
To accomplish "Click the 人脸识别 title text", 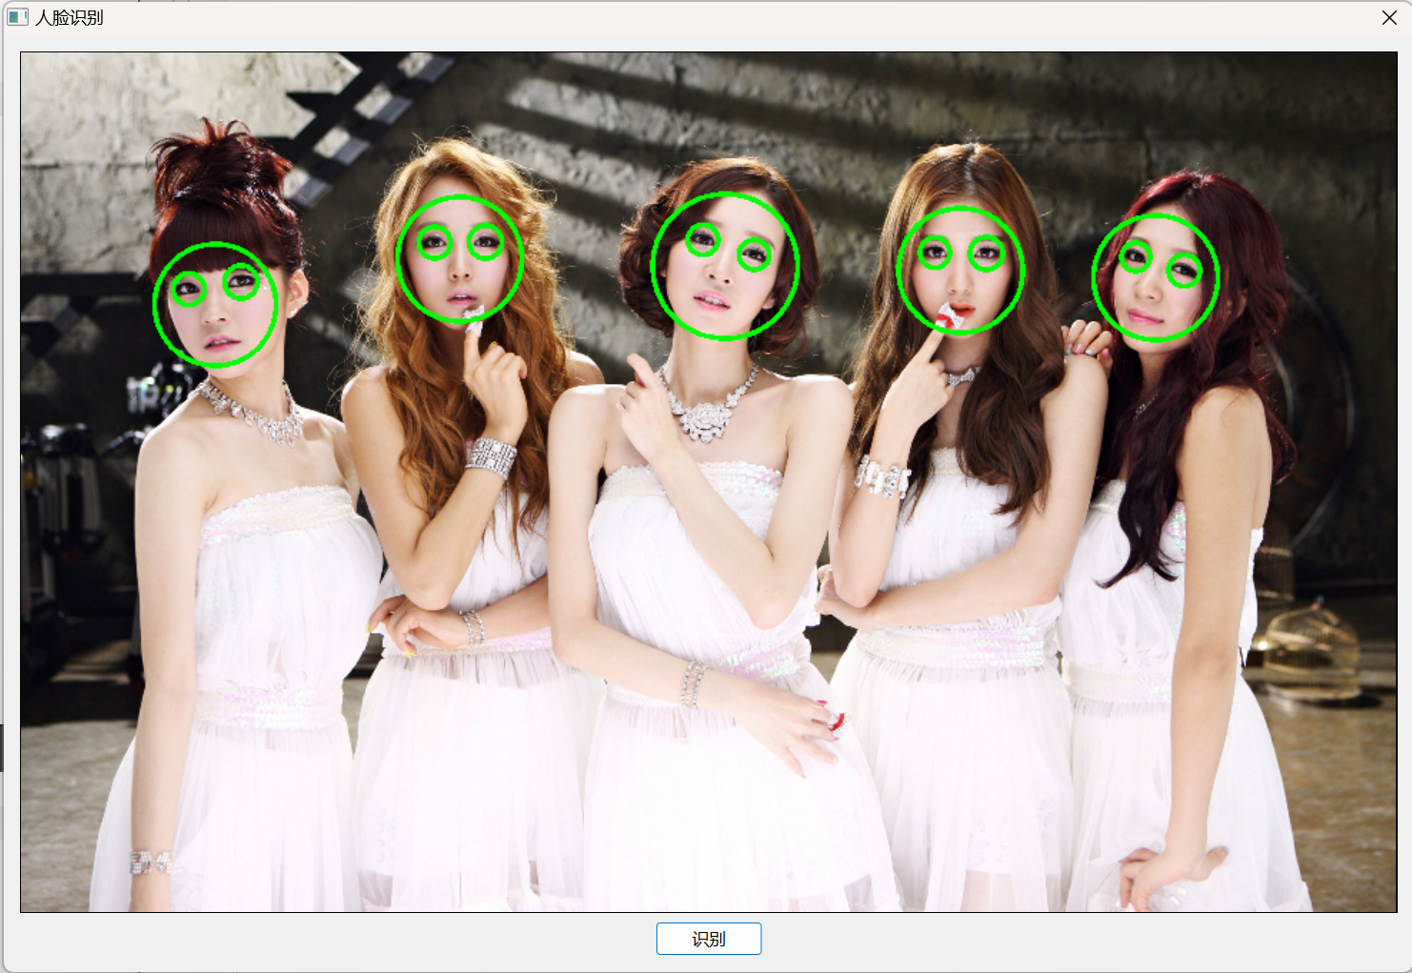I will coord(70,18).
